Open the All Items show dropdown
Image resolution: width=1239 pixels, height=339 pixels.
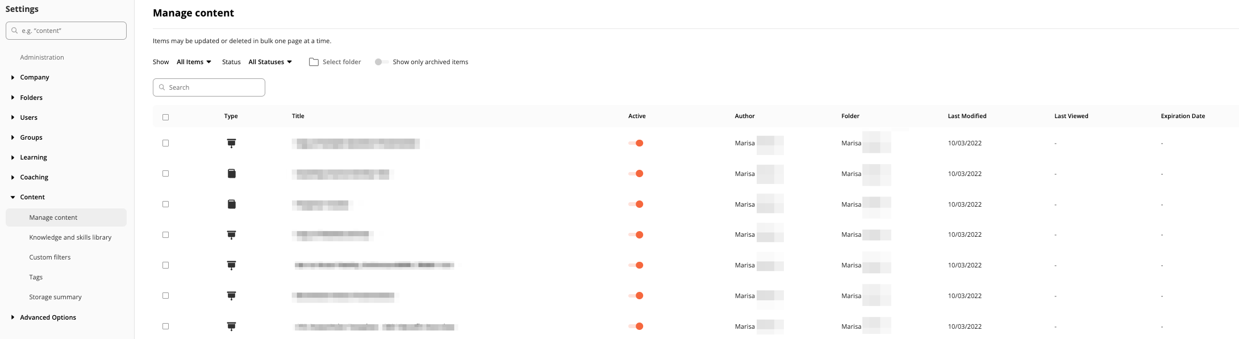194,62
